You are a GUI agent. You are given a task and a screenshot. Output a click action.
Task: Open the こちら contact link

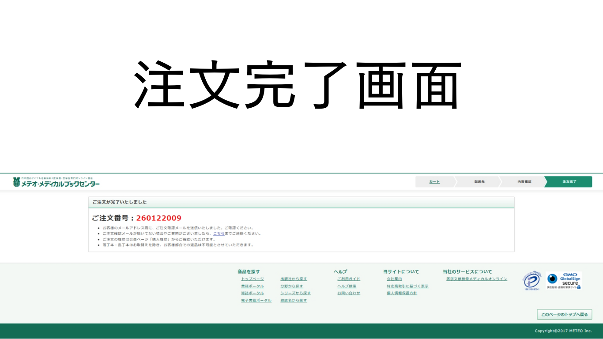[219, 234]
